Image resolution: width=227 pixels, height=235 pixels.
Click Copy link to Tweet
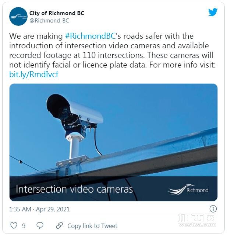coord(92,226)
